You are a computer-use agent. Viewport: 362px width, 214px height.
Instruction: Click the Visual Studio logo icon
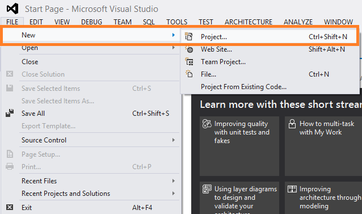pos(12,9)
